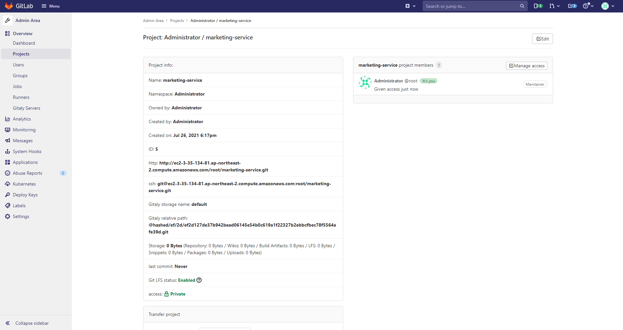Click the Messages megaphone icon
623x330 pixels.
pos(8,141)
